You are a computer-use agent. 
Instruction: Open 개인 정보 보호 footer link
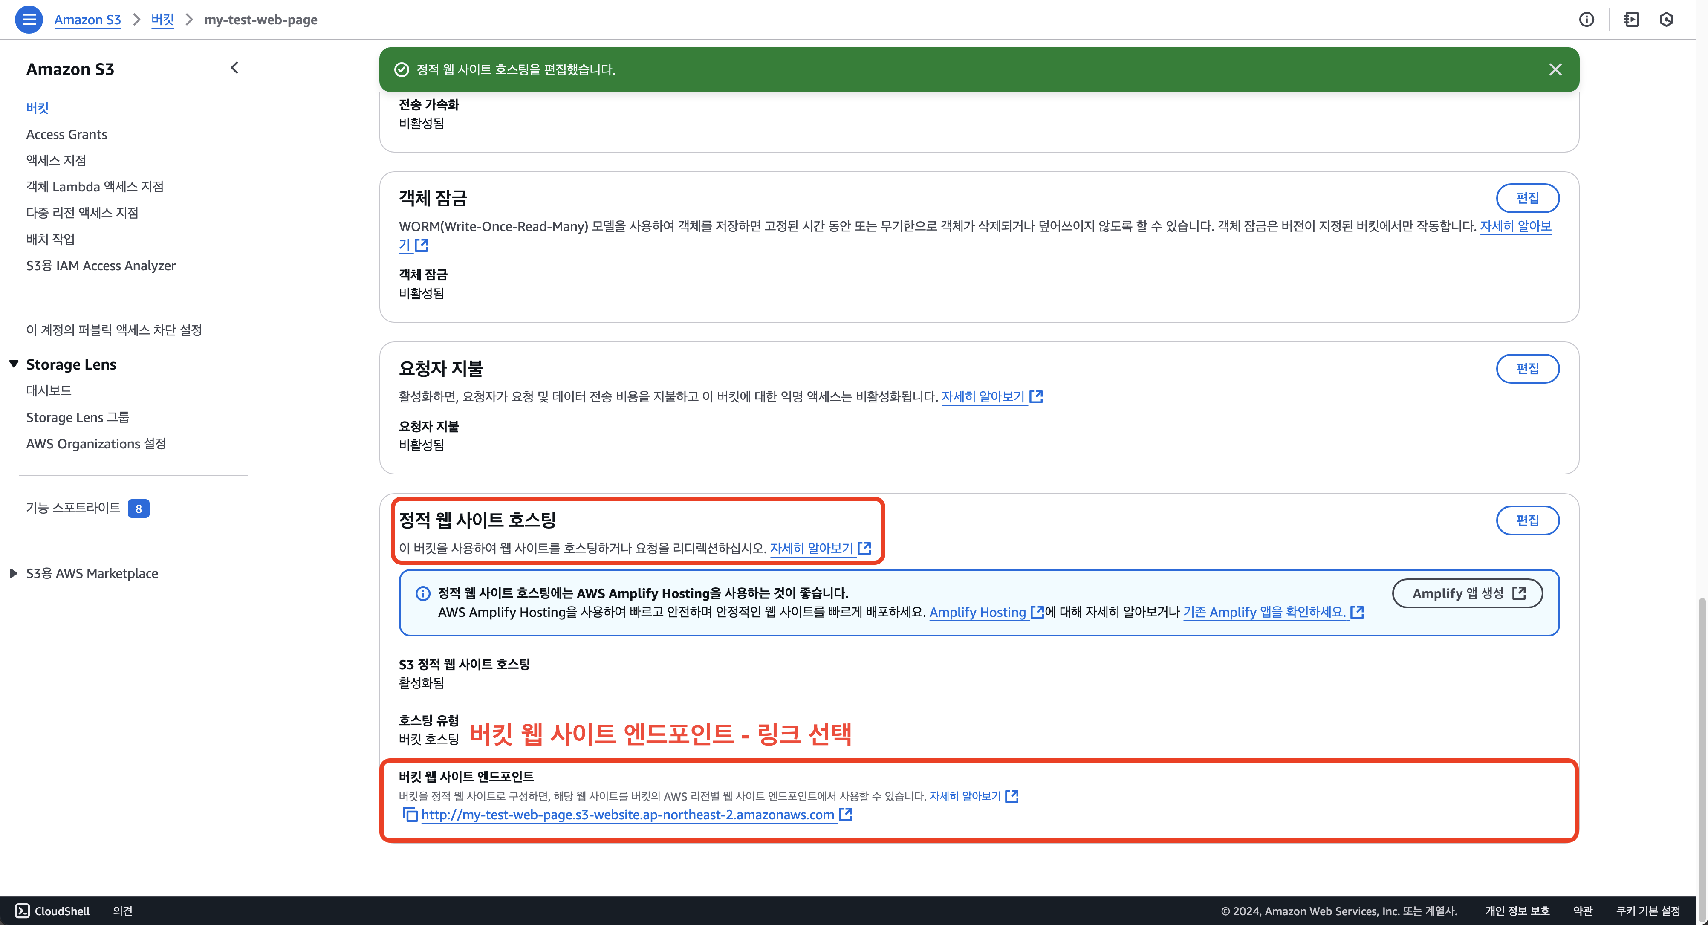click(x=1517, y=911)
